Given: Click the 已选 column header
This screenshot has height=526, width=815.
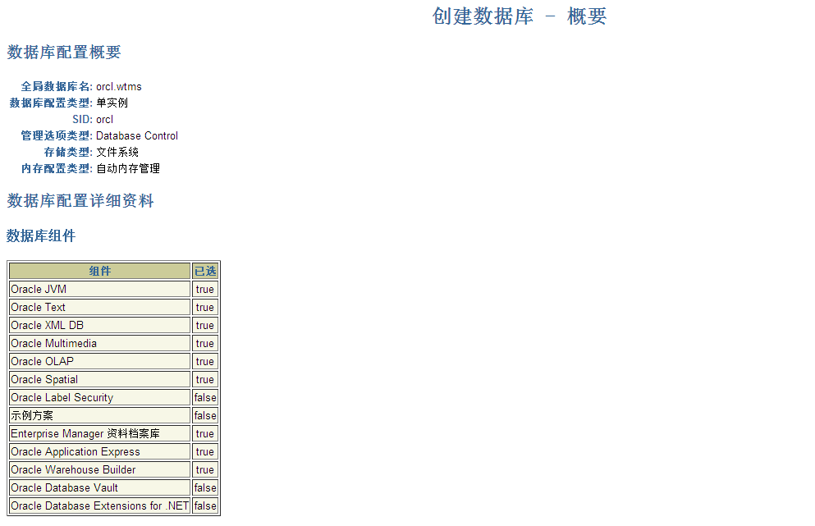Looking at the screenshot, I should [205, 271].
